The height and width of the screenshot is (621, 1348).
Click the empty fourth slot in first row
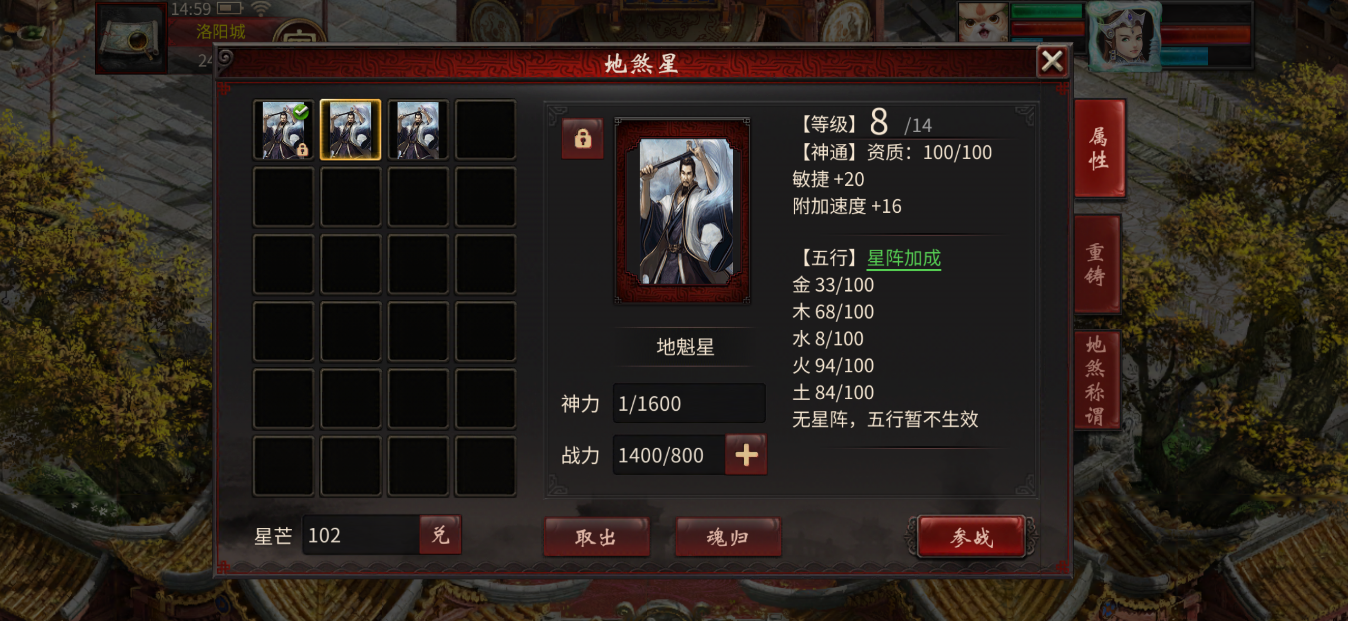[485, 130]
